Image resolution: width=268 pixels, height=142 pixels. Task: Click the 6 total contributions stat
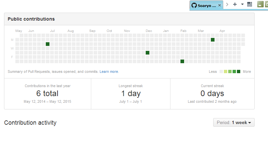click(47, 93)
